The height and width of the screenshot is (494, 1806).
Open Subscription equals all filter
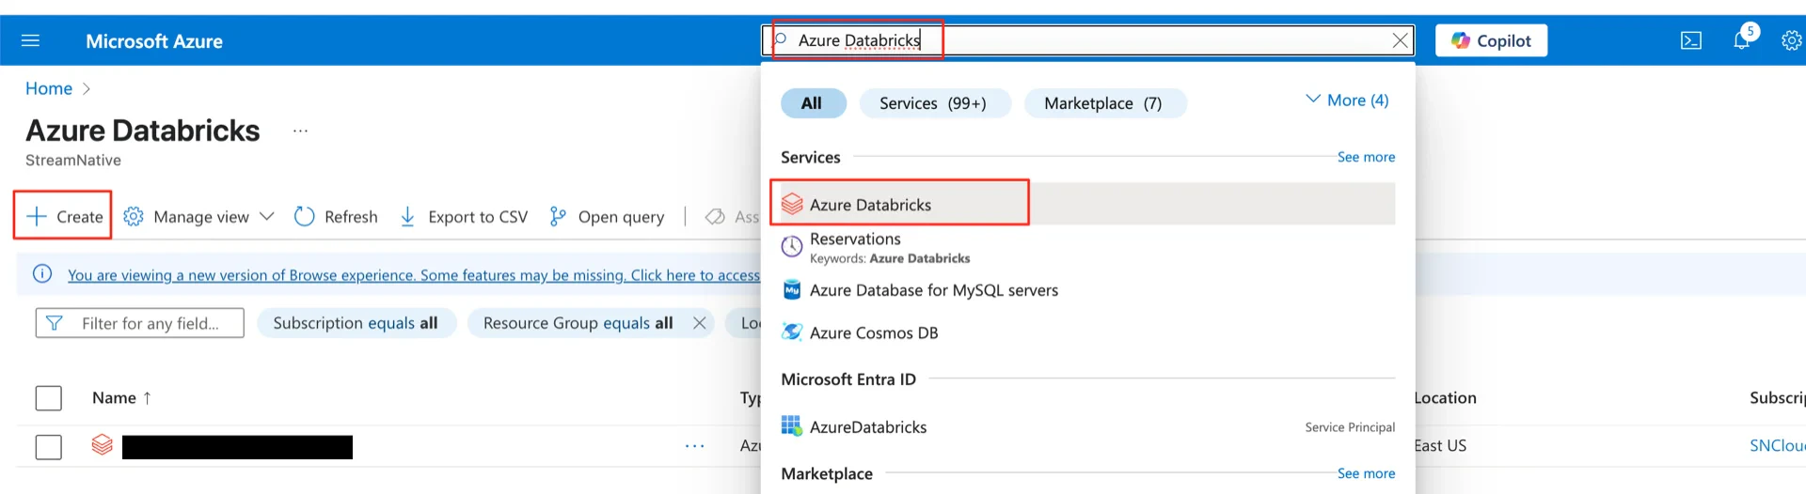click(356, 323)
